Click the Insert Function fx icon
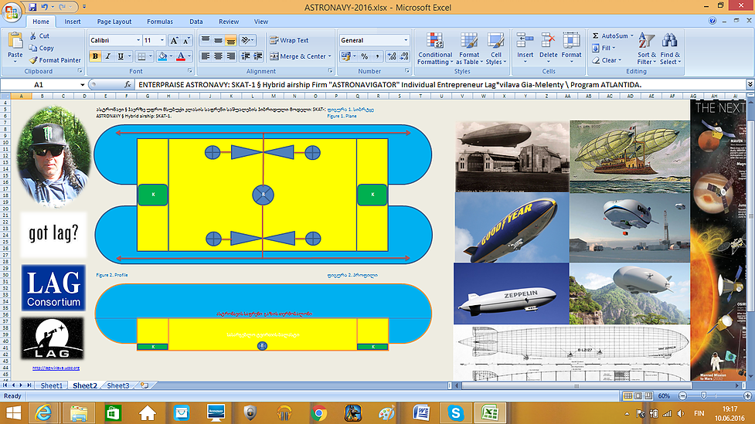 coord(128,83)
